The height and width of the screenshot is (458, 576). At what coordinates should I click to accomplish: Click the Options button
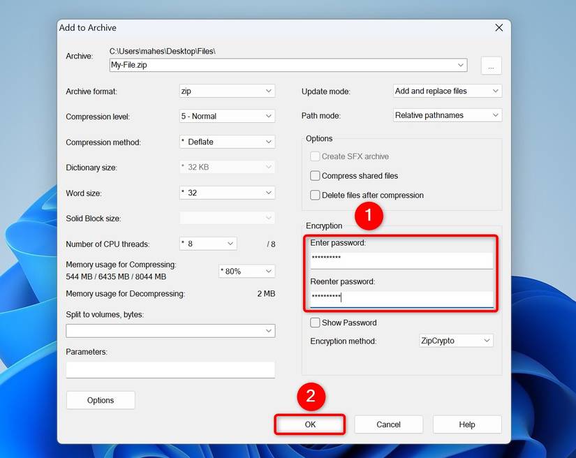click(x=101, y=400)
